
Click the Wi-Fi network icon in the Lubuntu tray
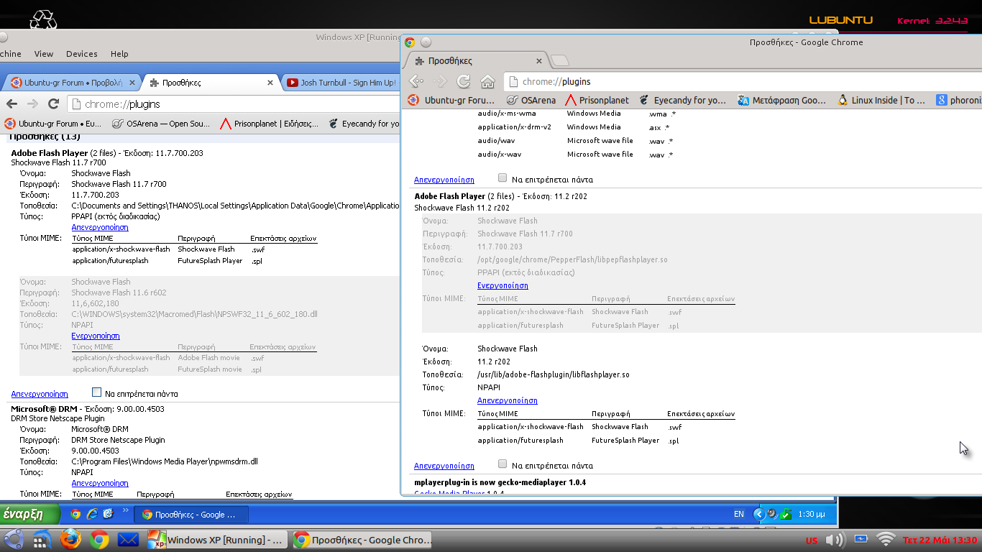point(886,540)
